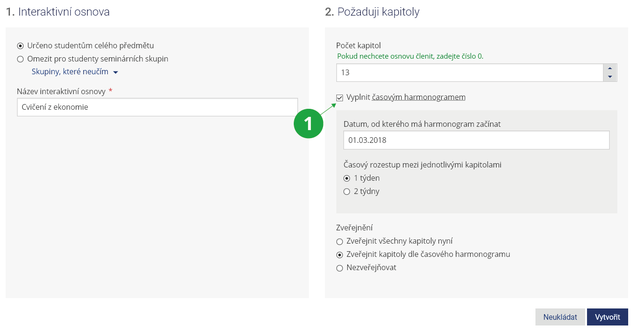Click the 'Vyplnit časovým harmonogramem' label text
The height and width of the screenshot is (334, 640).
[x=406, y=97]
